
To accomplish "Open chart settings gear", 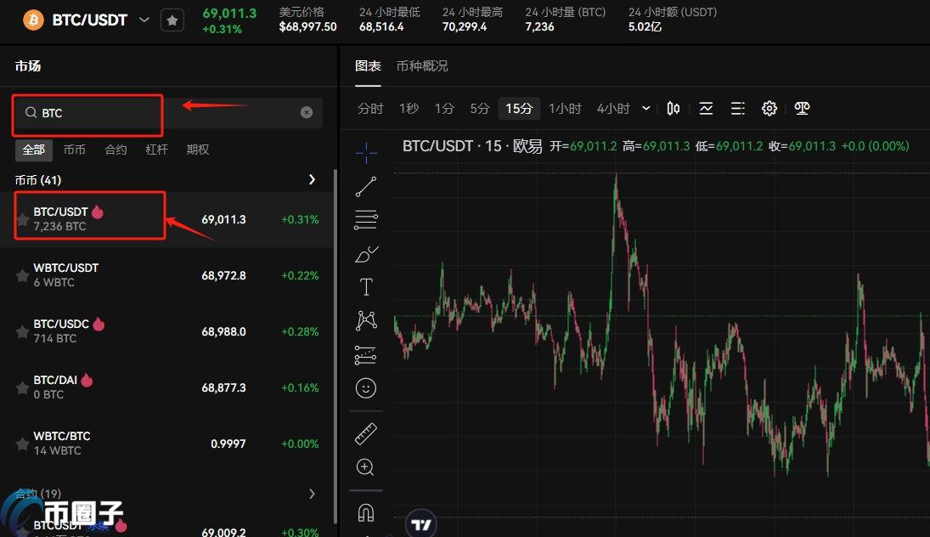I will click(769, 109).
